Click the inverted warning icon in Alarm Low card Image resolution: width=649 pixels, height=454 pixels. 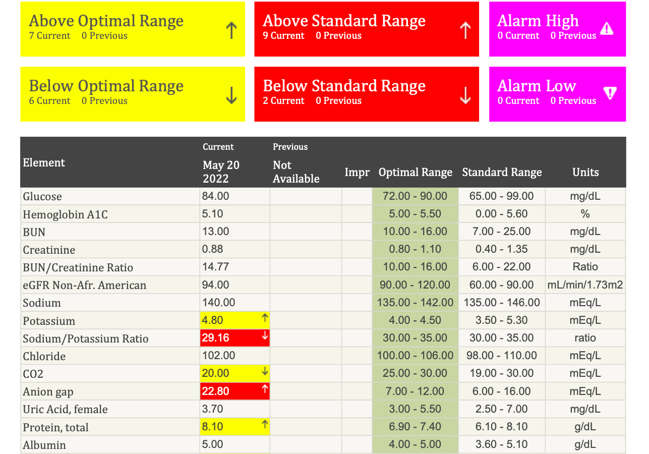point(610,93)
